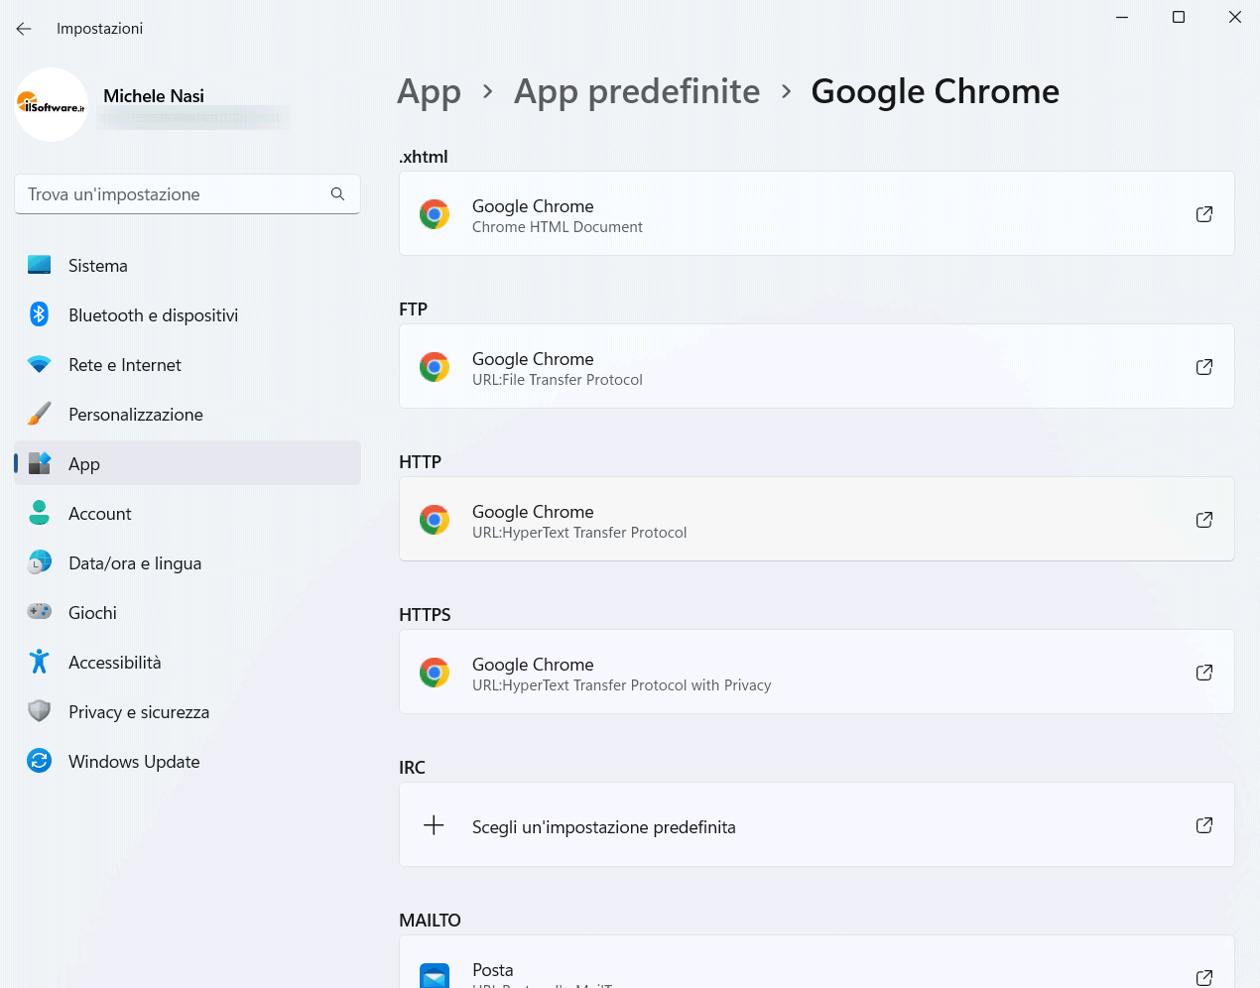Click the HTTPS section heading
This screenshot has height=988, width=1260.
click(425, 615)
